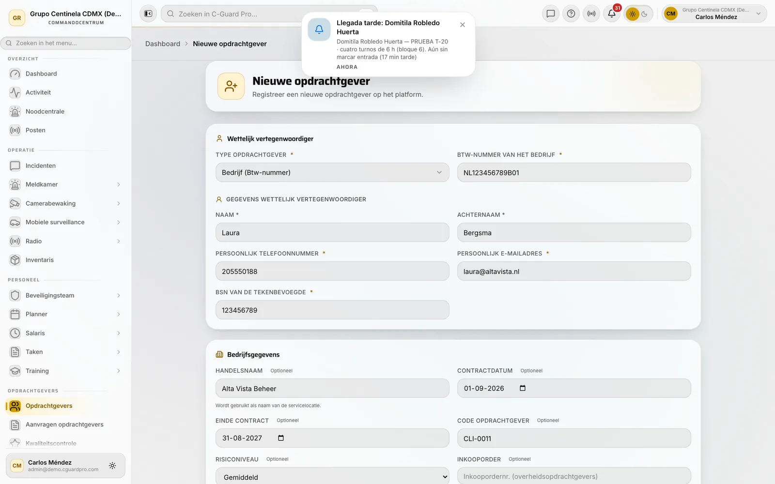Screen dimensions: 775x484
Task: Click the bell icon in notification popup
Action: point(319,30)
